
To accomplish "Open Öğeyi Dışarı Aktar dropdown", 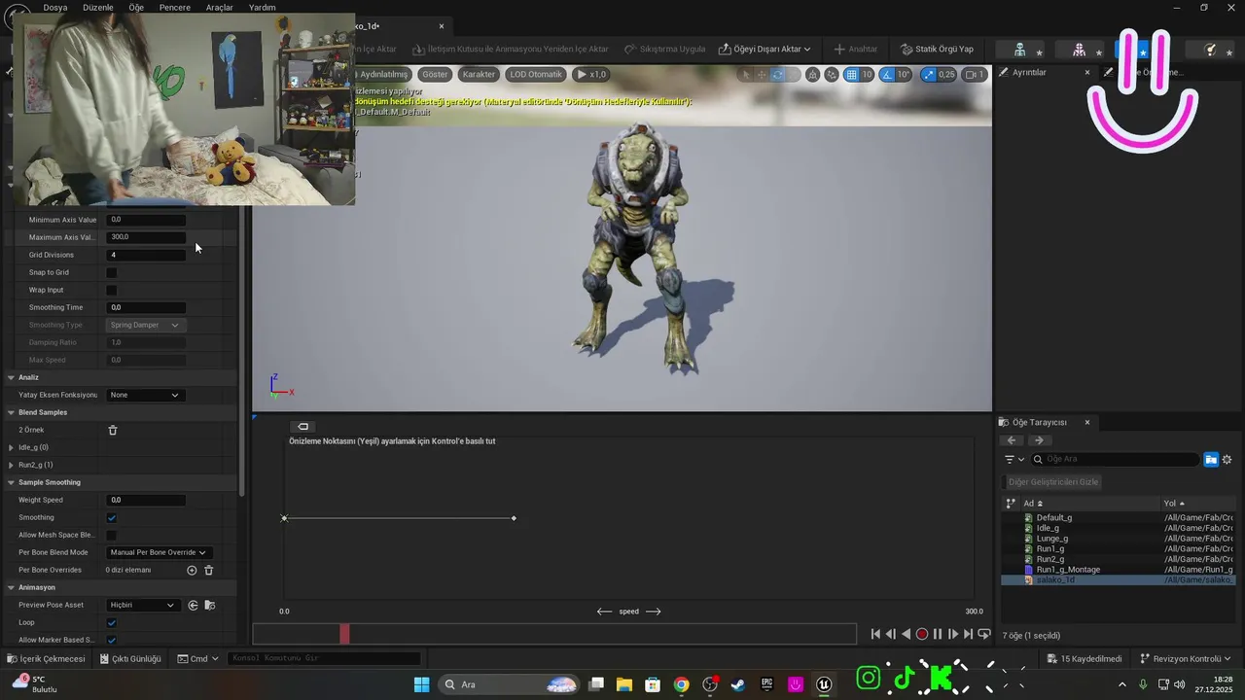I will point(765,49).
